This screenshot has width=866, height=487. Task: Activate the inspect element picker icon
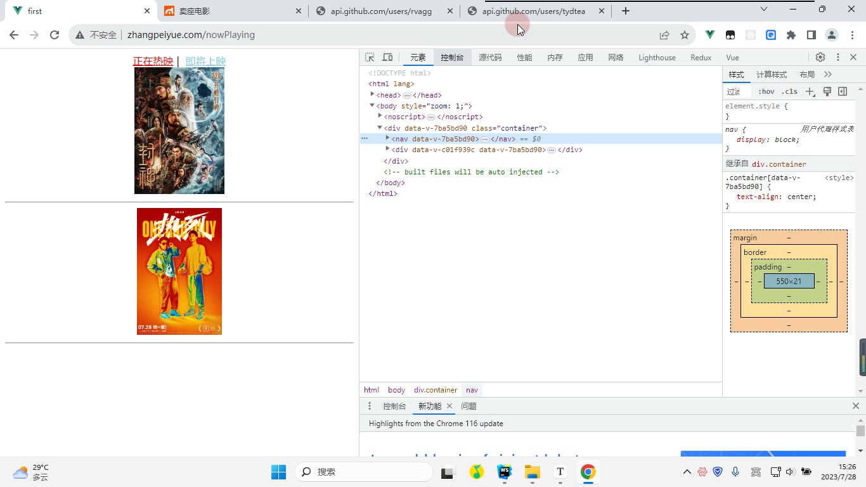click(370, 57)
